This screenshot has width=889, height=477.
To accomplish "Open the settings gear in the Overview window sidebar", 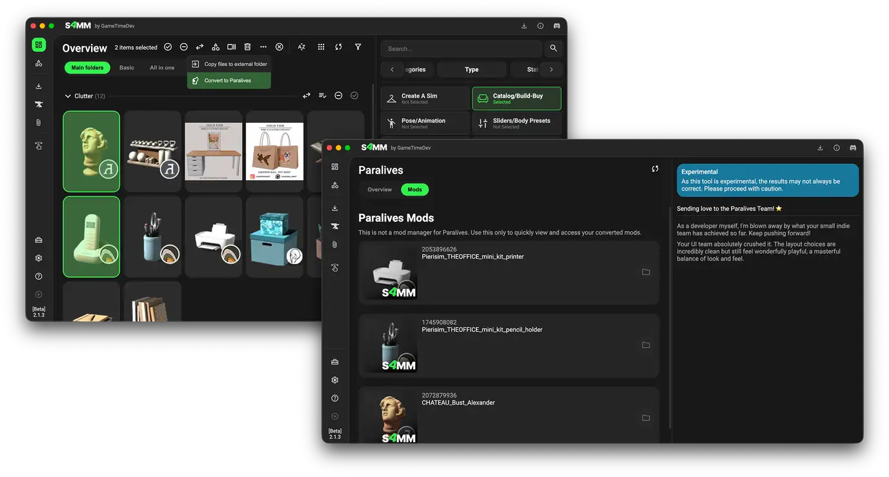I will coord(39,258).
